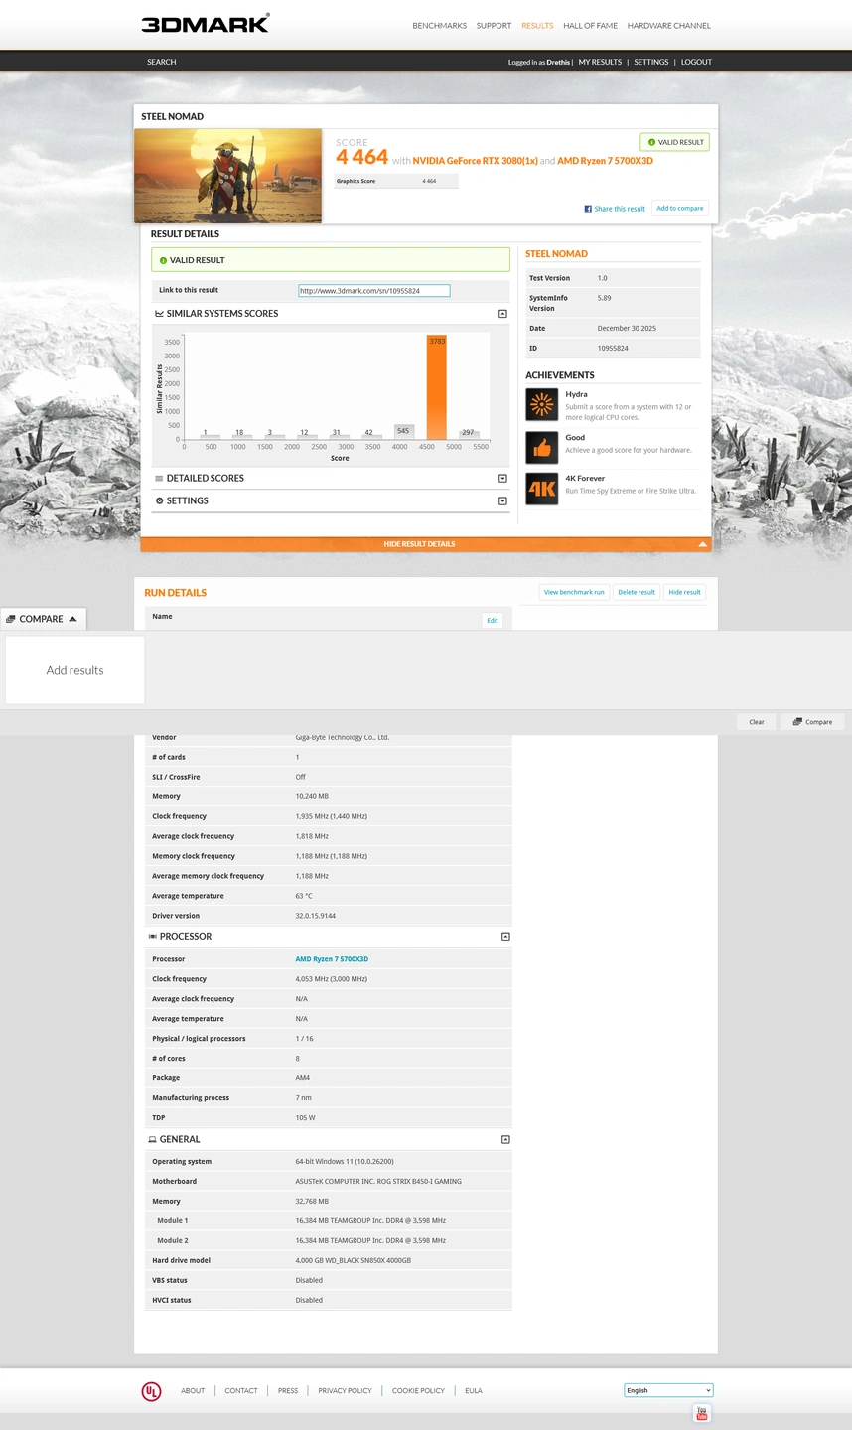Share this result on Facebook

[x=615, y=209]
